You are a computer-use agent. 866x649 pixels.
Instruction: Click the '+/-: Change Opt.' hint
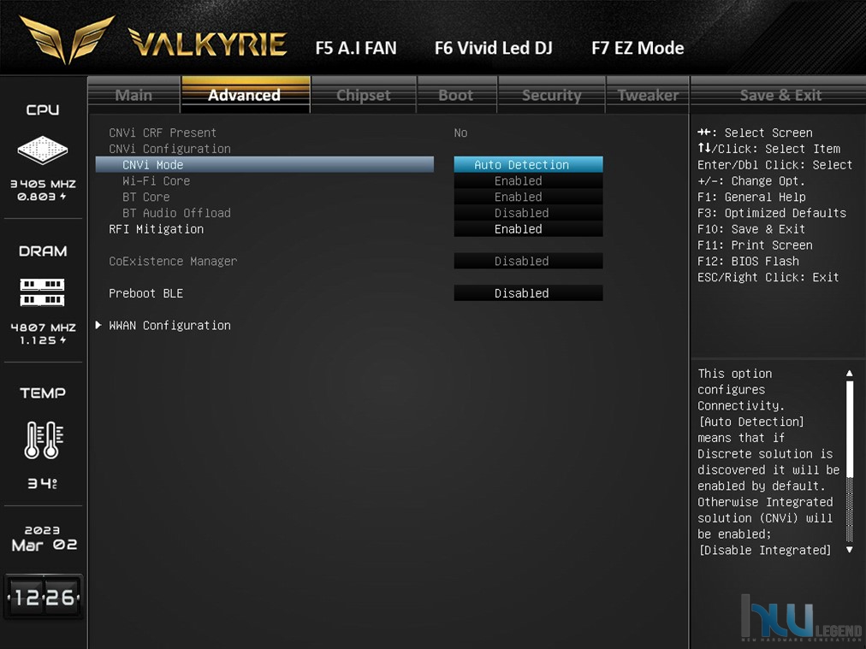pos(751,181)
